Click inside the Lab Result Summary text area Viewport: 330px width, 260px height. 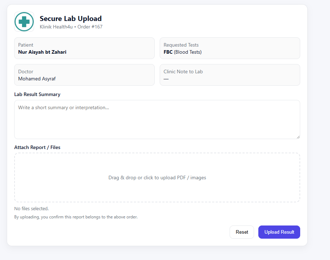point(157,119)
